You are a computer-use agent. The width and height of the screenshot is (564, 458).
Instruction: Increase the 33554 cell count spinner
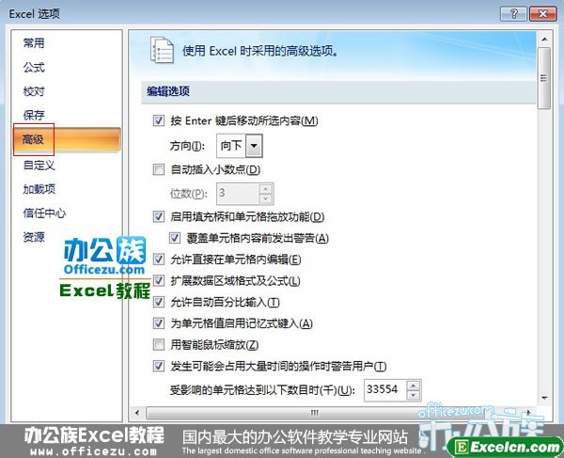(x=414, y=386)
